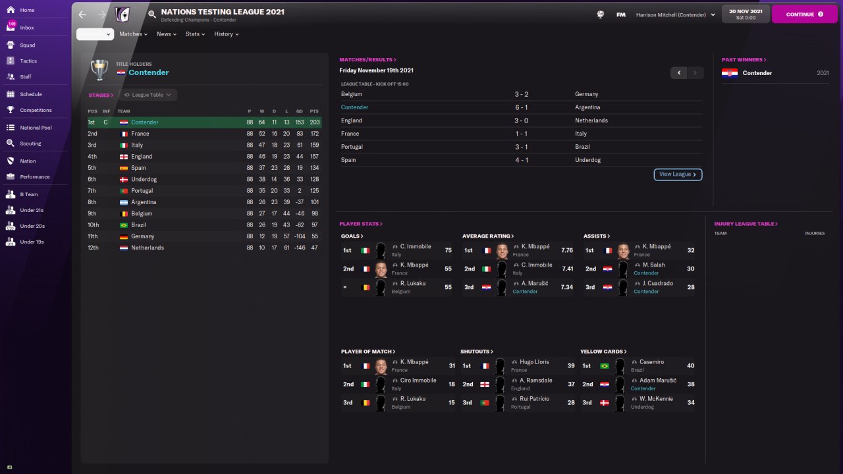The image size is (843, 474).
Task: Open the Inbox icon with 149 badge
Action: 11,27
